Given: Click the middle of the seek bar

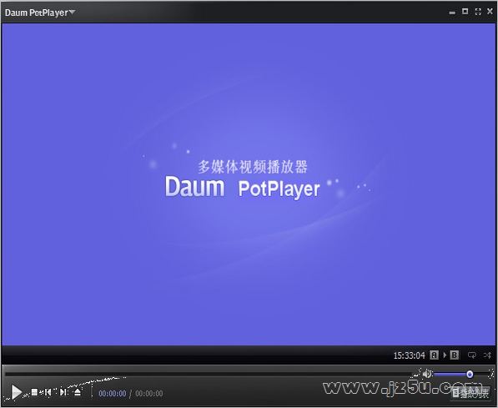Looking at the screenshot, I should [x=209, y=374].
